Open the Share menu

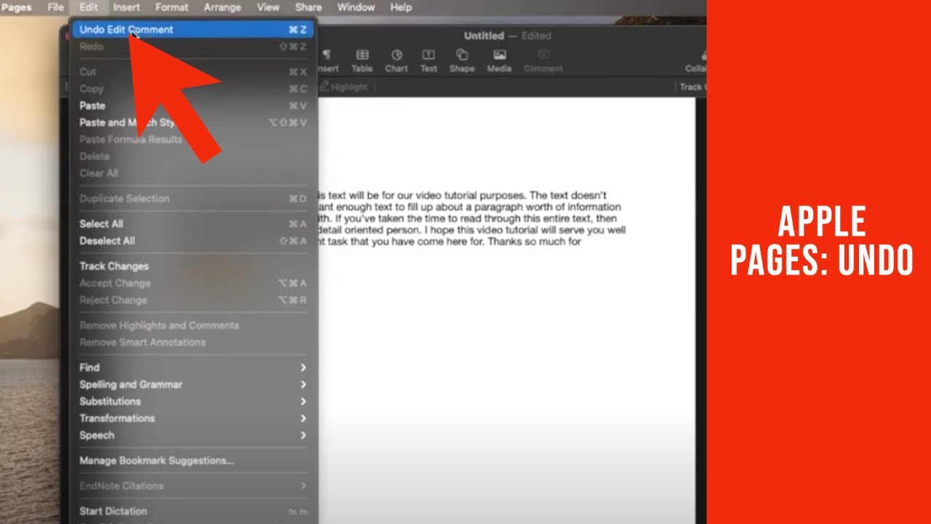pyautogui.click(x=308, y=7)
